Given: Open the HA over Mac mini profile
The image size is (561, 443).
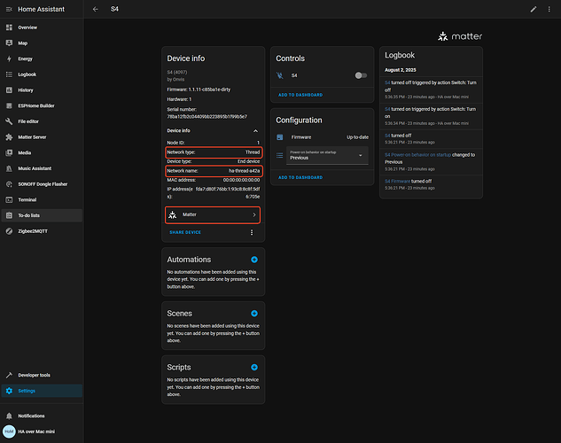Looking at the screenshot, I should [42, 431].
